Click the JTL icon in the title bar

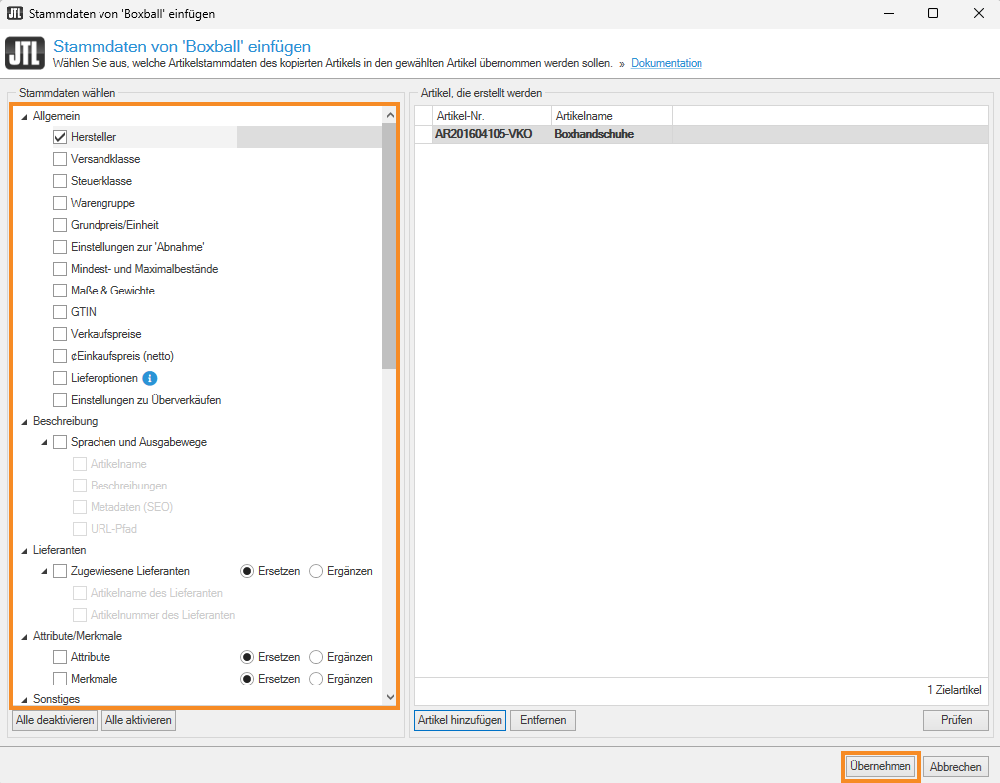tap(15, 14)
